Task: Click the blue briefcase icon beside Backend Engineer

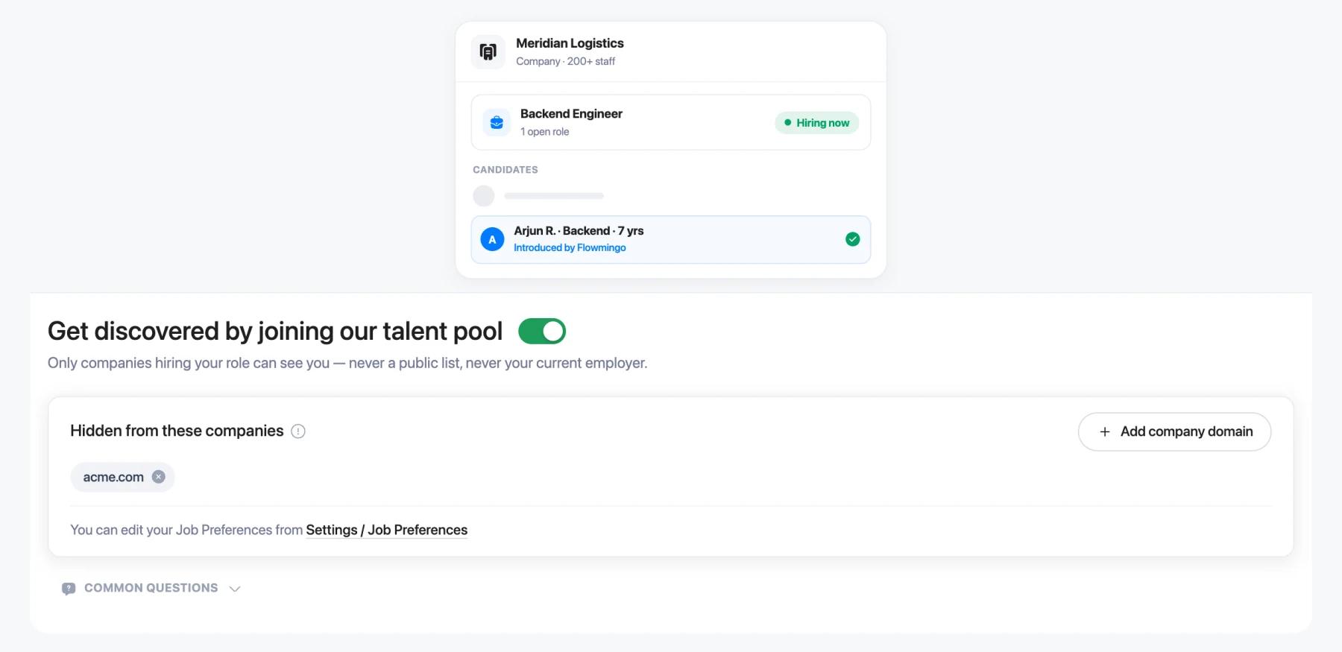Action: (x=497, y=122)
